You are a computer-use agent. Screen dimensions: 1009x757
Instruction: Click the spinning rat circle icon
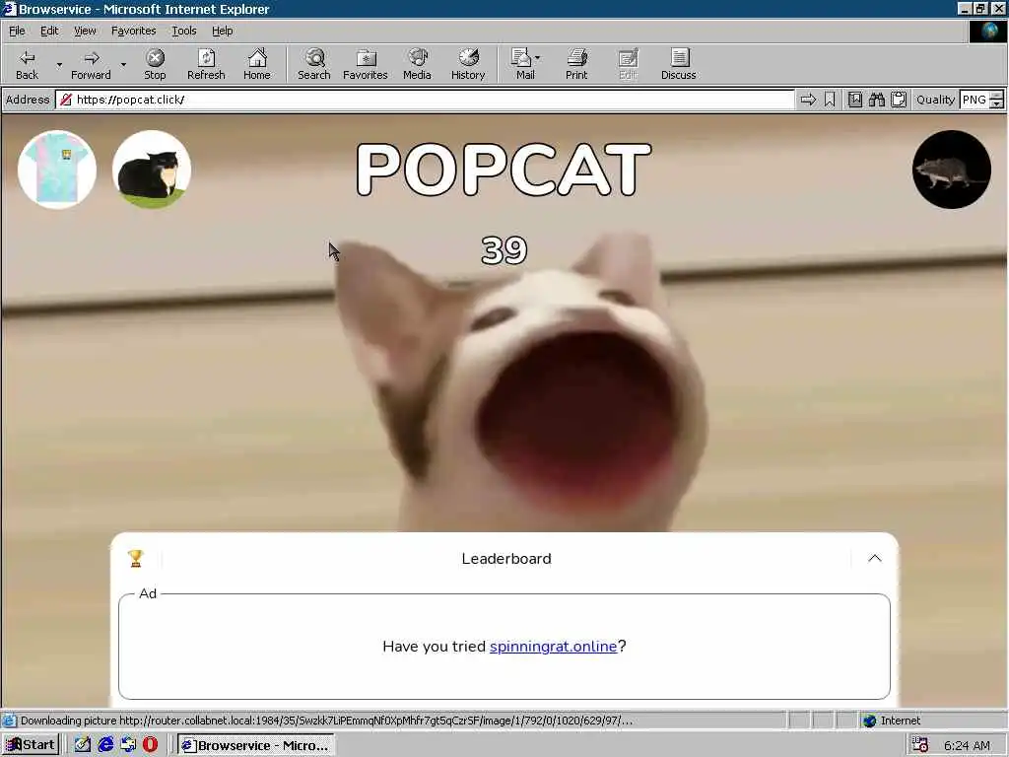click(952, 170)
